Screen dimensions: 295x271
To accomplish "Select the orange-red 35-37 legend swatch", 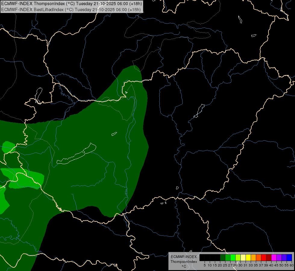I will click(259, 257).
